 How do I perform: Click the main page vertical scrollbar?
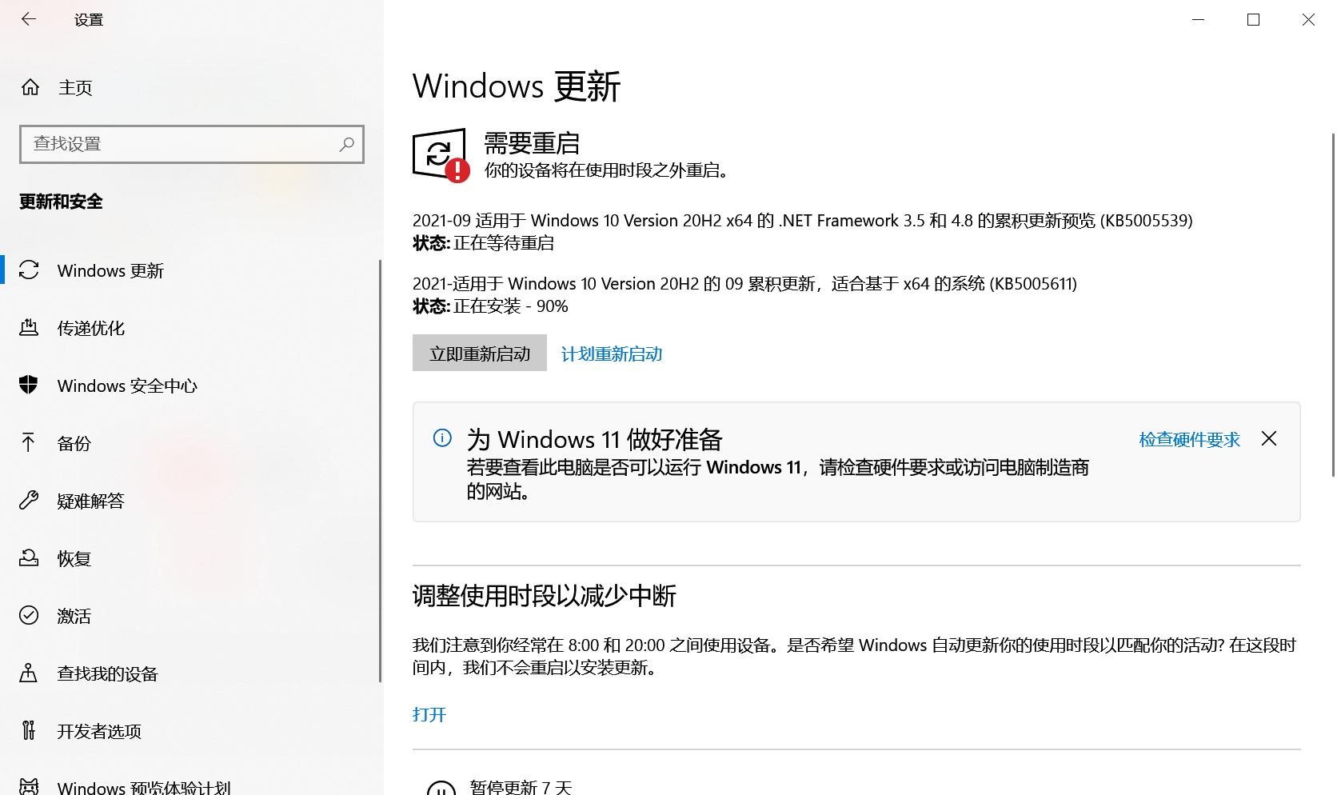tap(1333, 304)
